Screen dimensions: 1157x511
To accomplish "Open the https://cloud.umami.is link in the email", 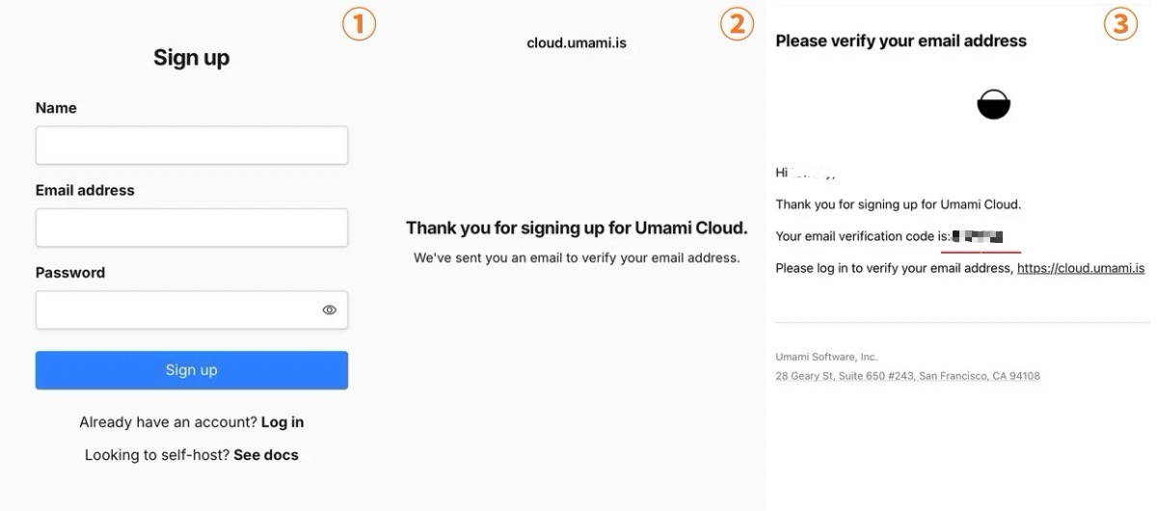I will coord(1081,268).
